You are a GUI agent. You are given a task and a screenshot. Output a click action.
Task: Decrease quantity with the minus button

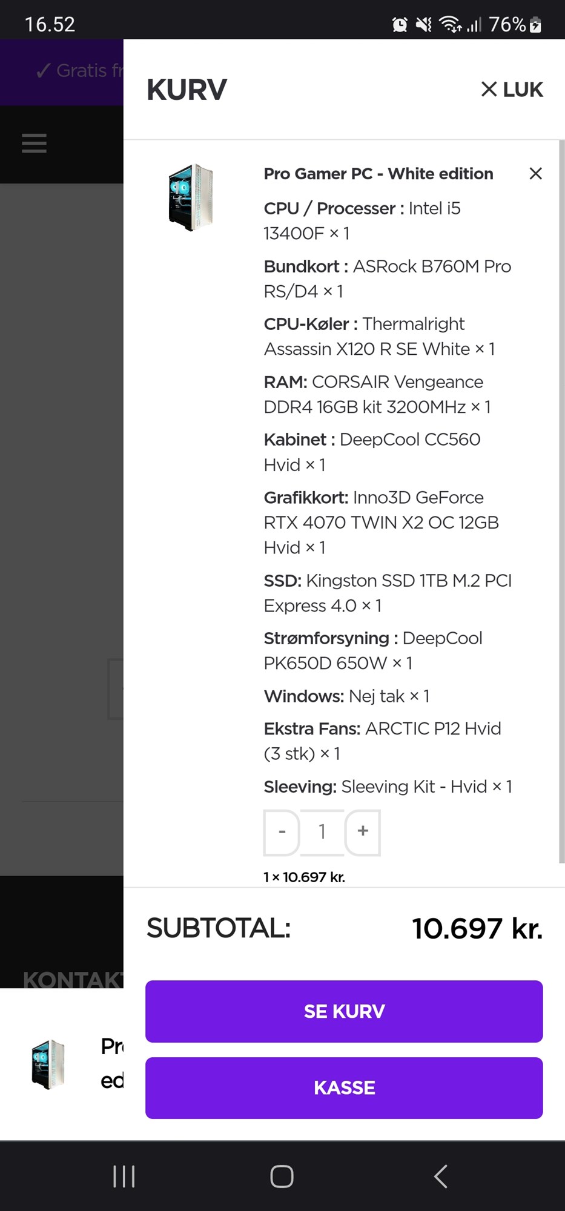point(282,832)
